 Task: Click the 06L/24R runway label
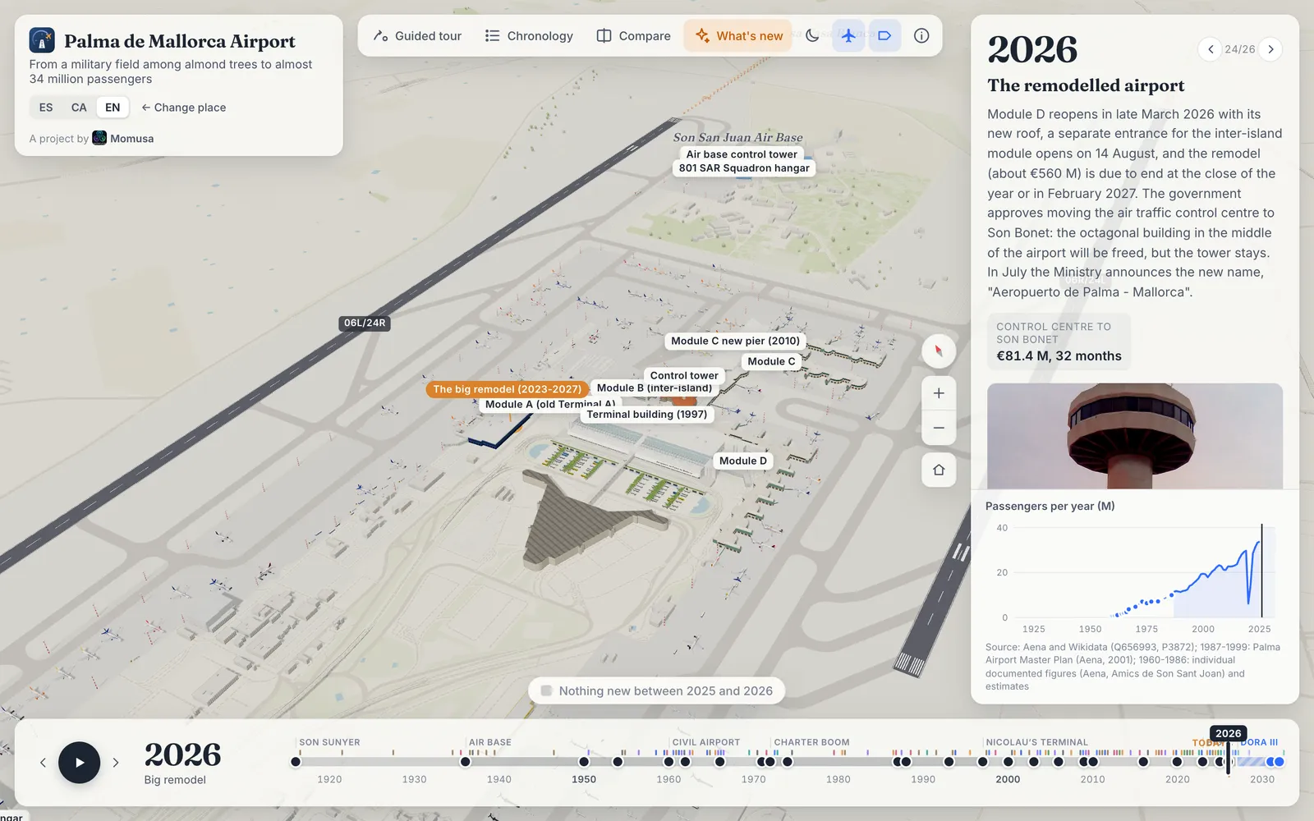pos(365,323)
